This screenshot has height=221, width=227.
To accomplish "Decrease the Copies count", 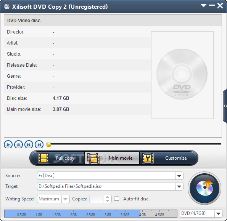I will [x=107, y=201].
